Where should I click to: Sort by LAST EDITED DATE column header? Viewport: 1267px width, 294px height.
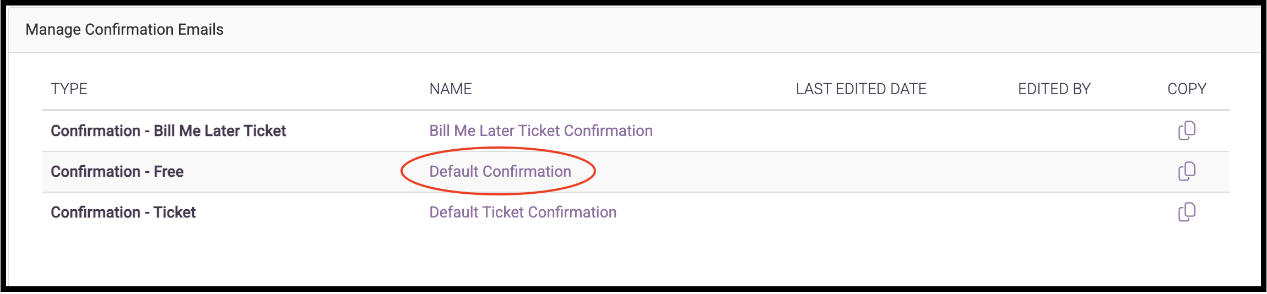click(861, 89)
